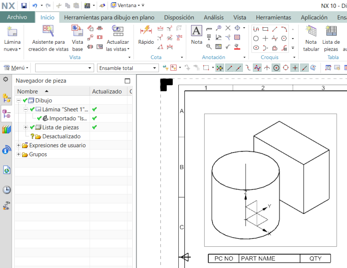Screen dimensions: 347x268
Task: Click the Save disk icon
Action: [24, 6]
